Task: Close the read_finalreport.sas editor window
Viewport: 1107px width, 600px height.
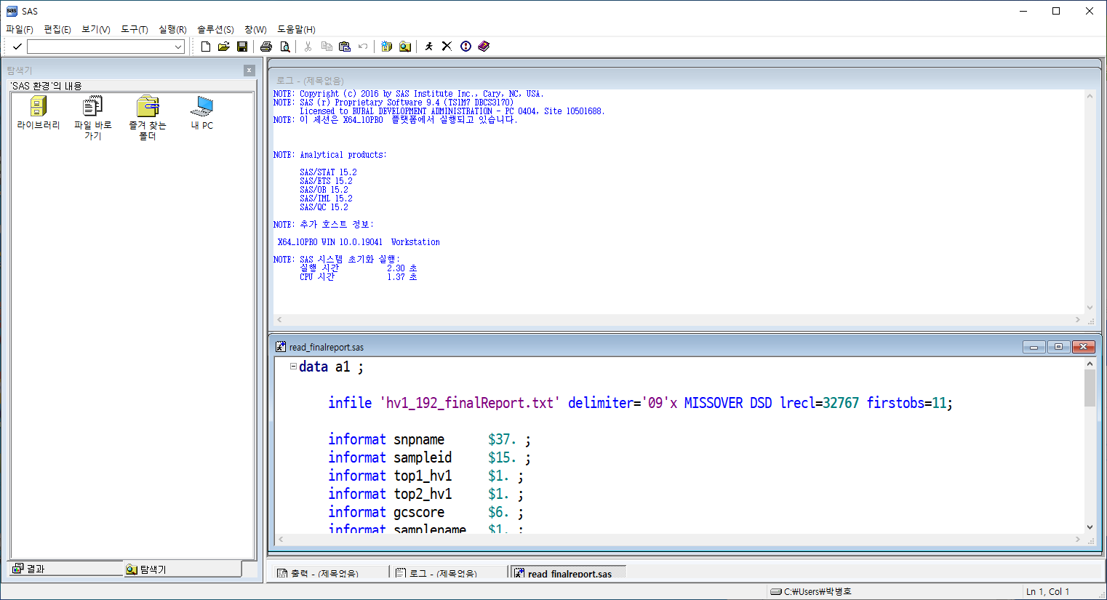Action: [x=1083, y=347]
